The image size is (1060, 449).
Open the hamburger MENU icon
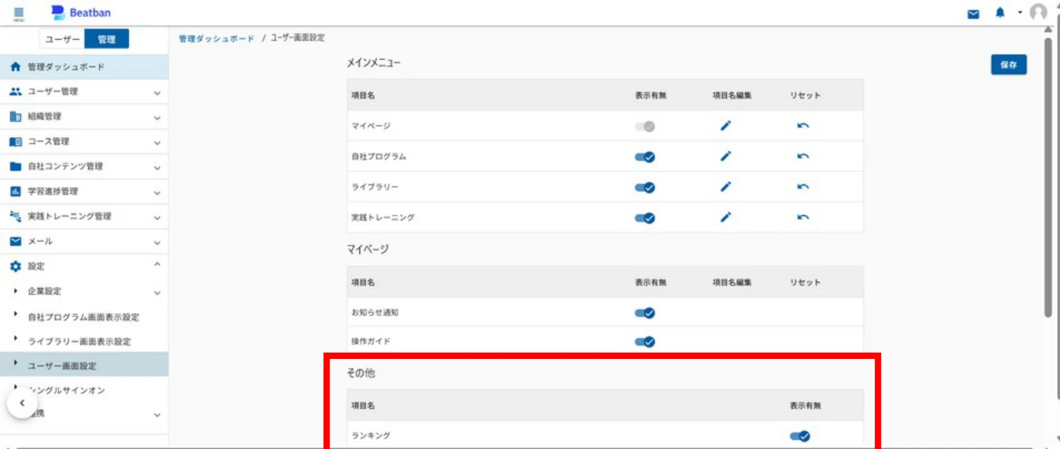pos(19,13)
